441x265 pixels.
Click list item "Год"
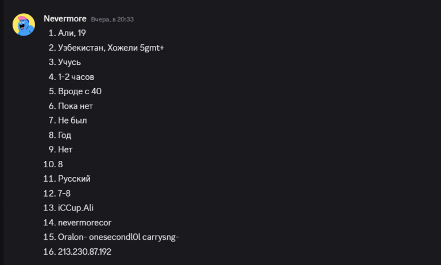tap(65, 135)
